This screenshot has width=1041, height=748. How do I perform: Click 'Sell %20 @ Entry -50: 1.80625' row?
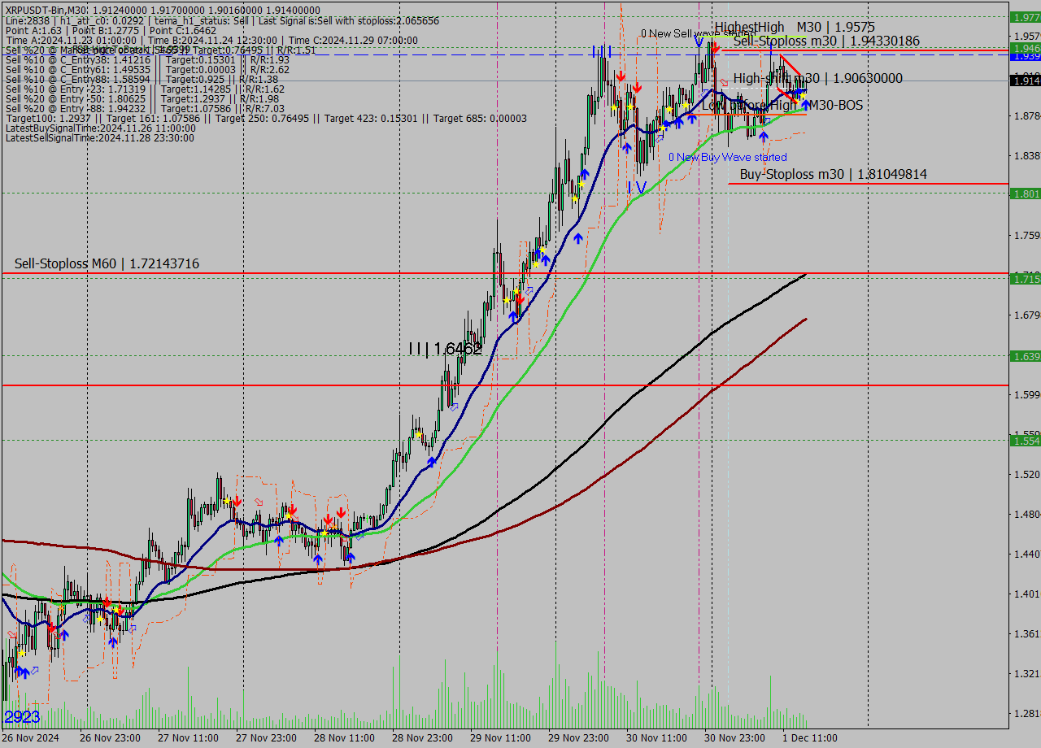(142, 99)
